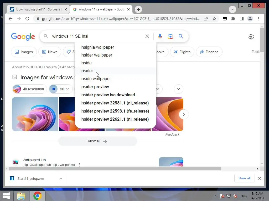Clear the Google search box text
This screenshot has width=269, height=201.
(147, 36)
